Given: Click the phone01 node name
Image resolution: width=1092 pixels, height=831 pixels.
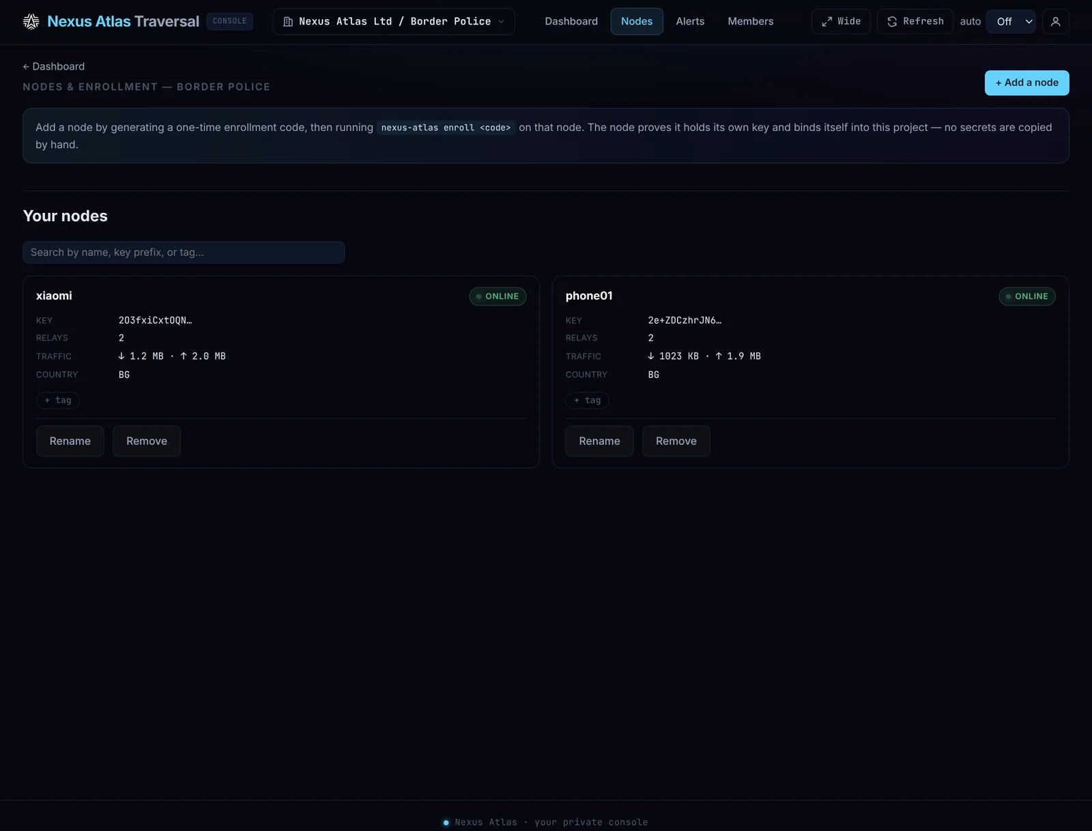Looking at the screenshot, I should (x=589, y=296).
